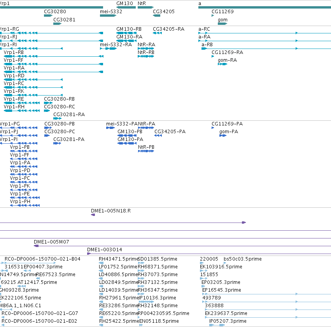Select the CG34205 gene label
The width and height of the screenshot is (331, 327).
(164, 12)
